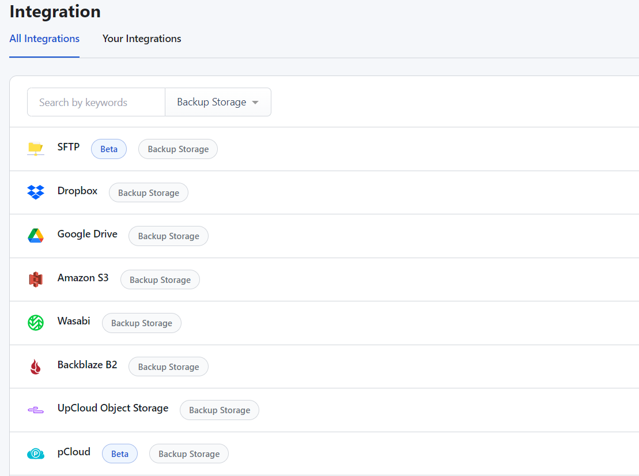Click the SFTP folder icon
Image resolution: width=639 pixels, height=476 pixels.
36,149
